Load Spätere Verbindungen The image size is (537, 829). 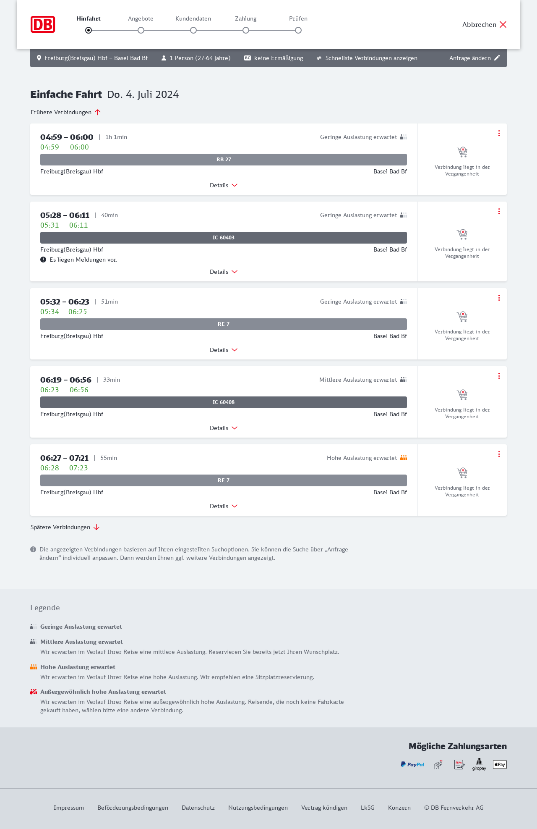65,527
